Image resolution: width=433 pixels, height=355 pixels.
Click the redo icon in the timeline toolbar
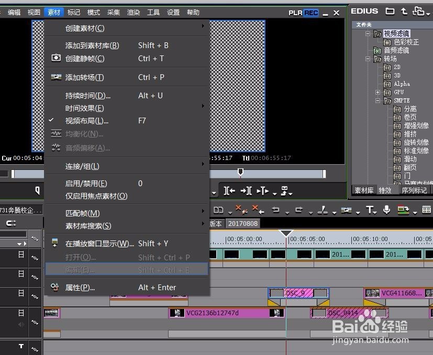coord(299,210)
